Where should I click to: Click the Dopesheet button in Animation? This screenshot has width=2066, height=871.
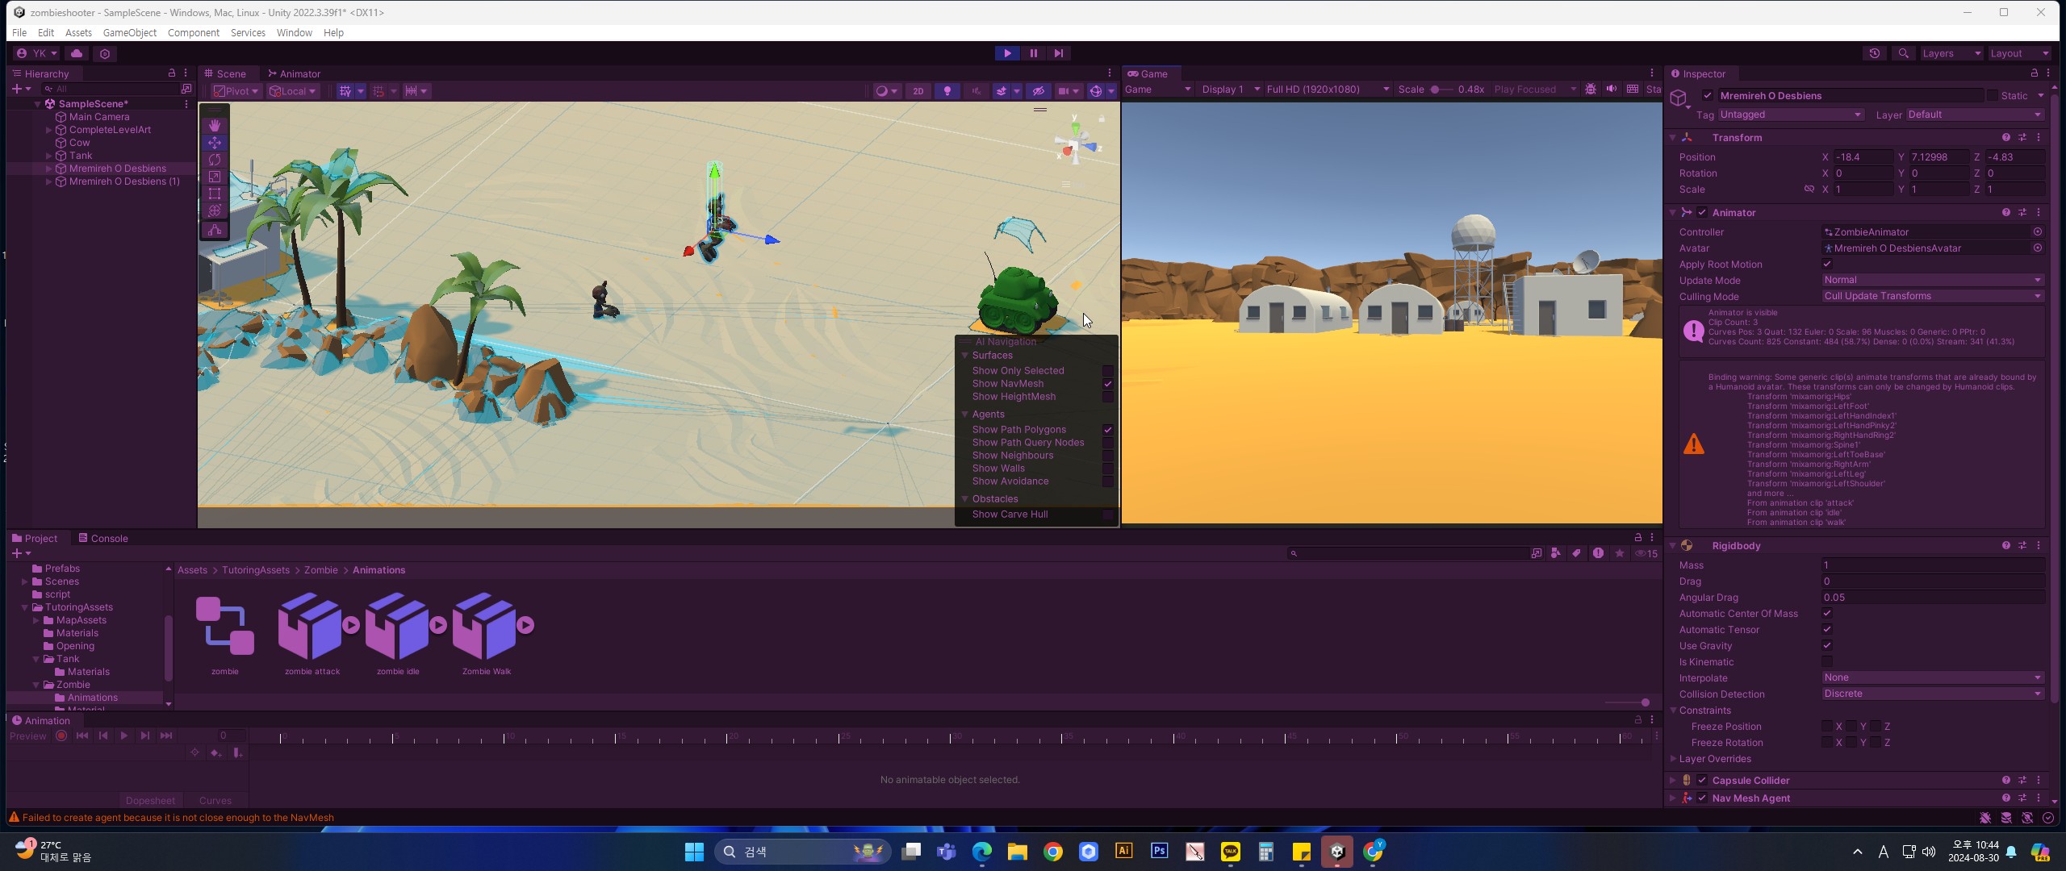click(150, 801)
